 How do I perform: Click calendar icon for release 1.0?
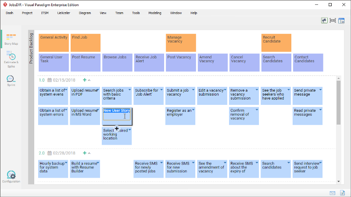click(x=50, y=80)
